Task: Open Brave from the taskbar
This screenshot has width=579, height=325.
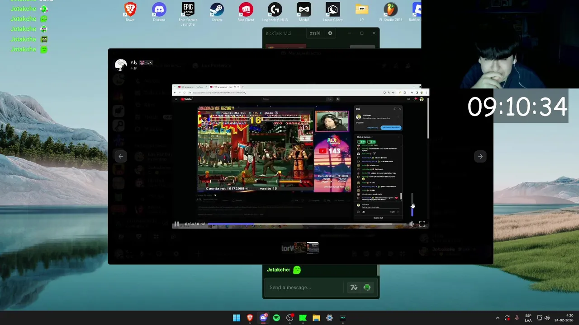Action: point(250,318)
